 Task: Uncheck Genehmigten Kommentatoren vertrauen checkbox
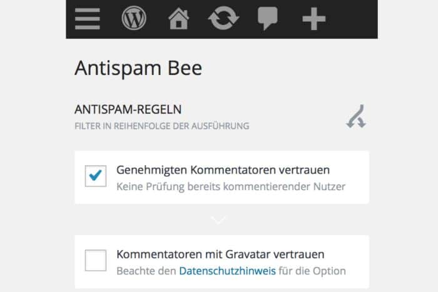coord(96,177)
